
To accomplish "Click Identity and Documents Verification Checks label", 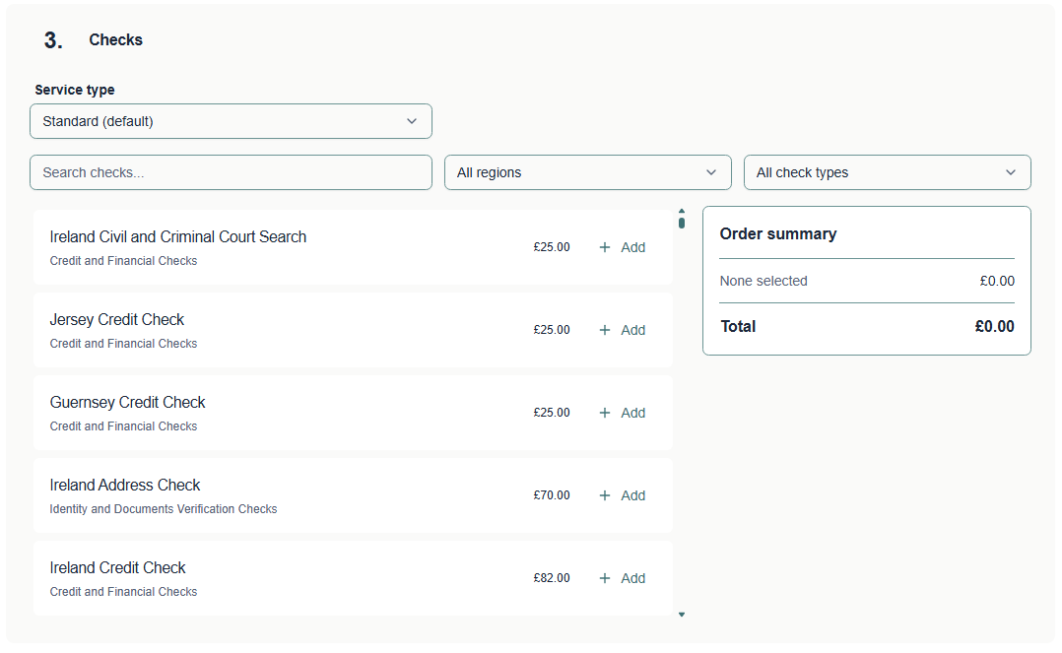I will pos(164,509).
